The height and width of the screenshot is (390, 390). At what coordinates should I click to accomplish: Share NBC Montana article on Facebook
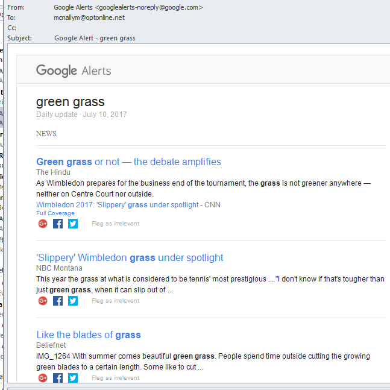(58, 301)
